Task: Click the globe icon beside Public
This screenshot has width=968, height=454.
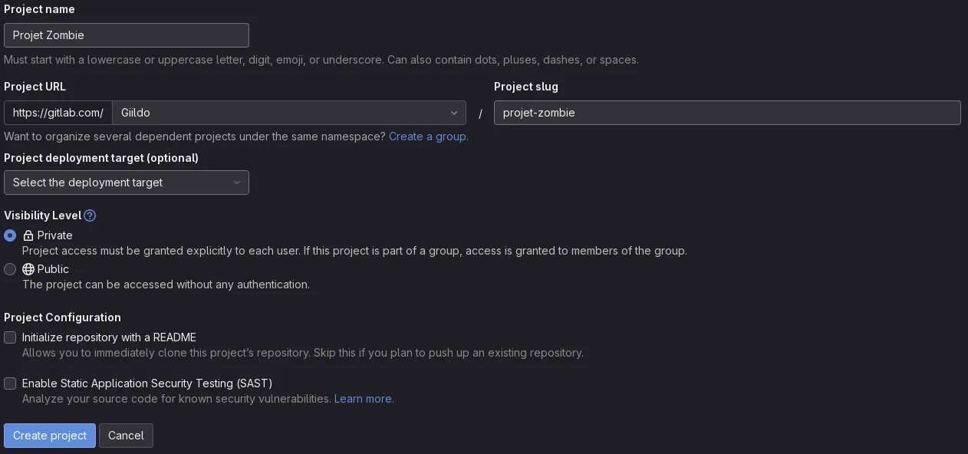Action: point(28,269)
